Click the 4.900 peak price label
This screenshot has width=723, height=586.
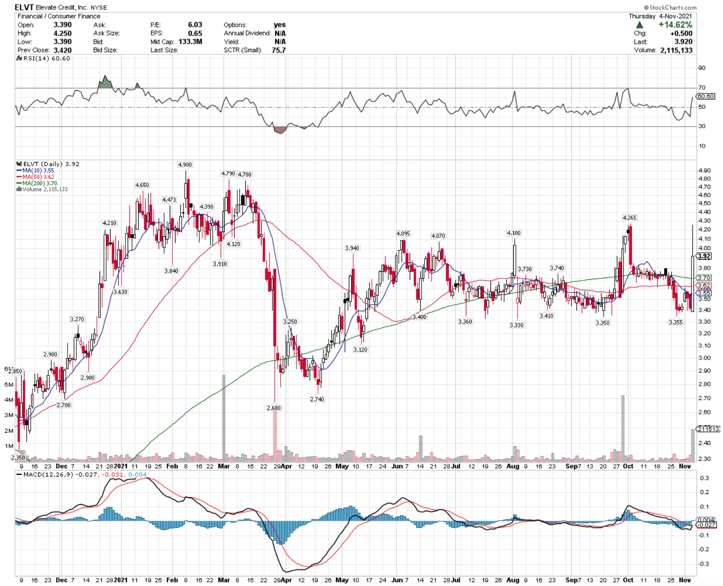185,165
